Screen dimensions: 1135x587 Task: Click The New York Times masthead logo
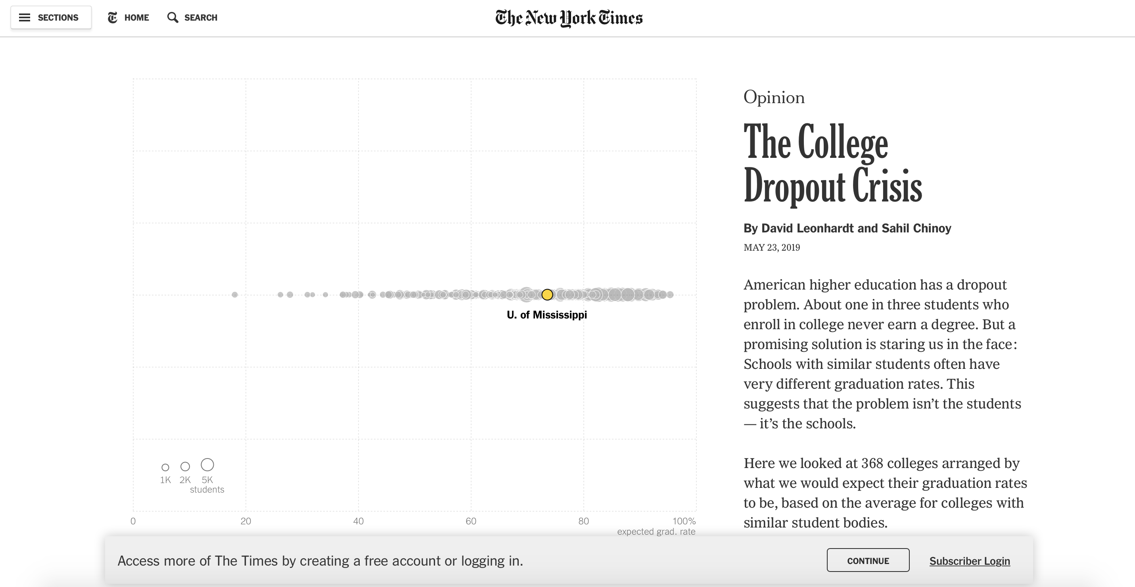pyautogui.click(x=569, y=18)
